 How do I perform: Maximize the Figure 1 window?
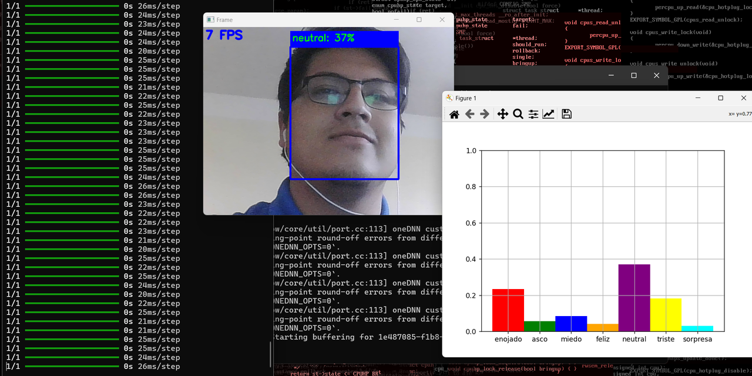pos(721,98)
